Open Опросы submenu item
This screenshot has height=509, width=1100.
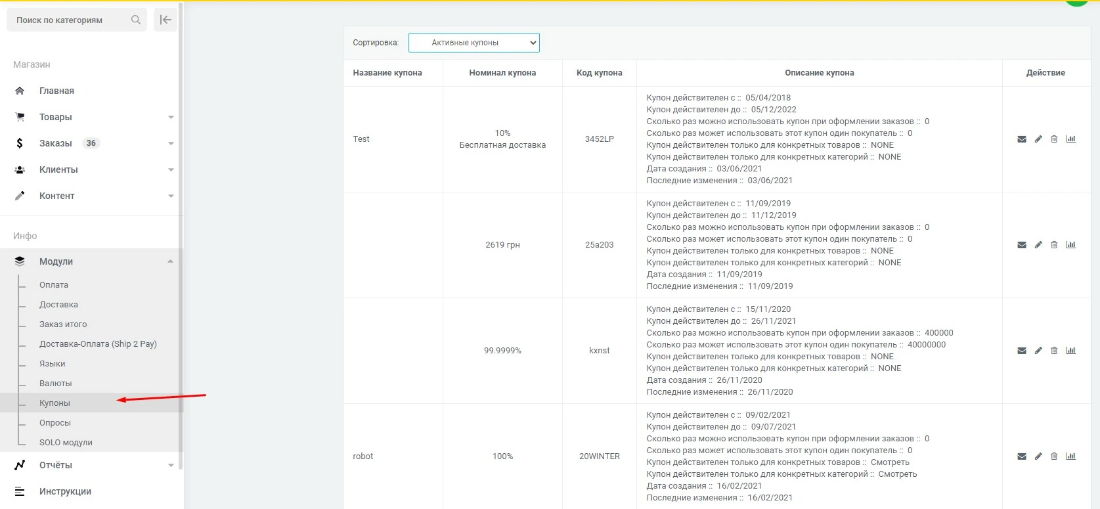[x=55, y=423]
